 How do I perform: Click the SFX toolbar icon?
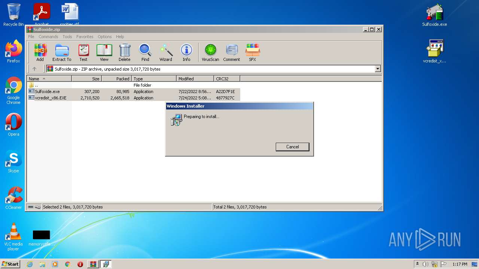point(253,52)
